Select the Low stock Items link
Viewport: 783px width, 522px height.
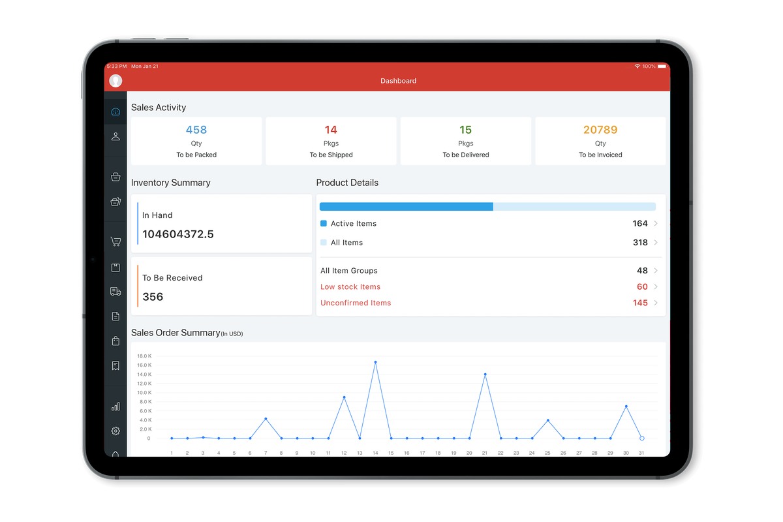(350, 287)
